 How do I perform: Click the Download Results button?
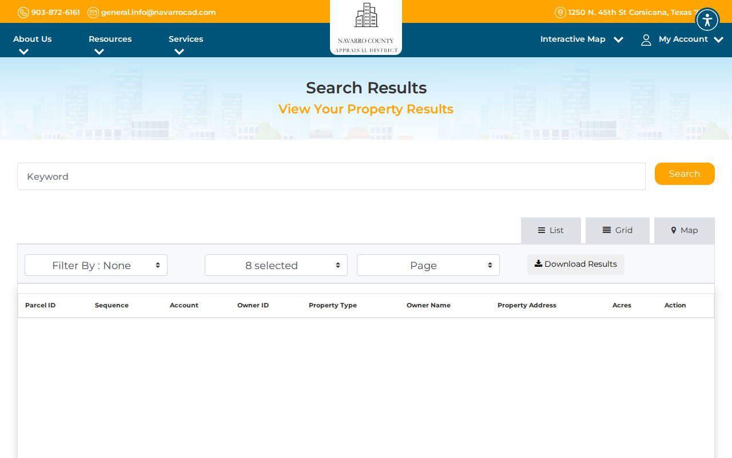(576, 264)
